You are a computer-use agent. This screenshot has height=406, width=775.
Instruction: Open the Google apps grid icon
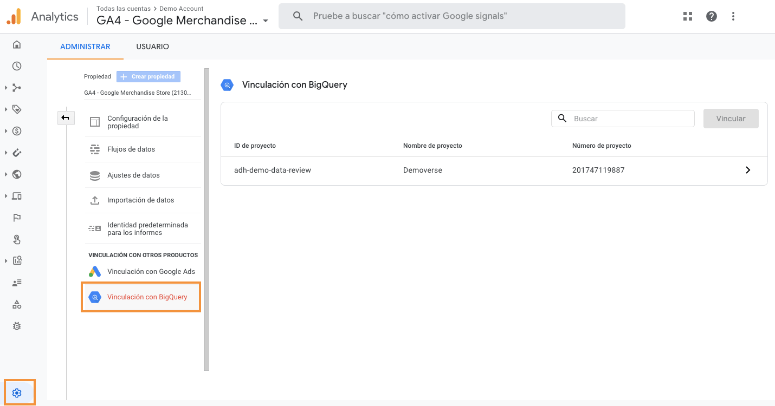pyautogui.click(x=688, y=16)
